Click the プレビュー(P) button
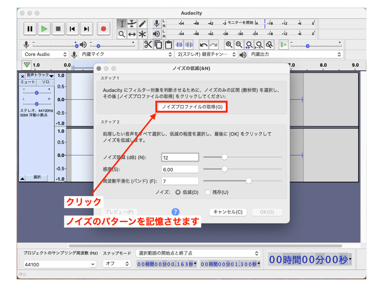 point(119,212)
